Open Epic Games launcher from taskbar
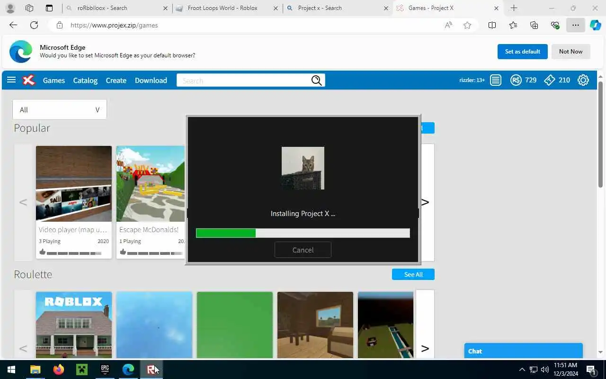 coord(105,370)
